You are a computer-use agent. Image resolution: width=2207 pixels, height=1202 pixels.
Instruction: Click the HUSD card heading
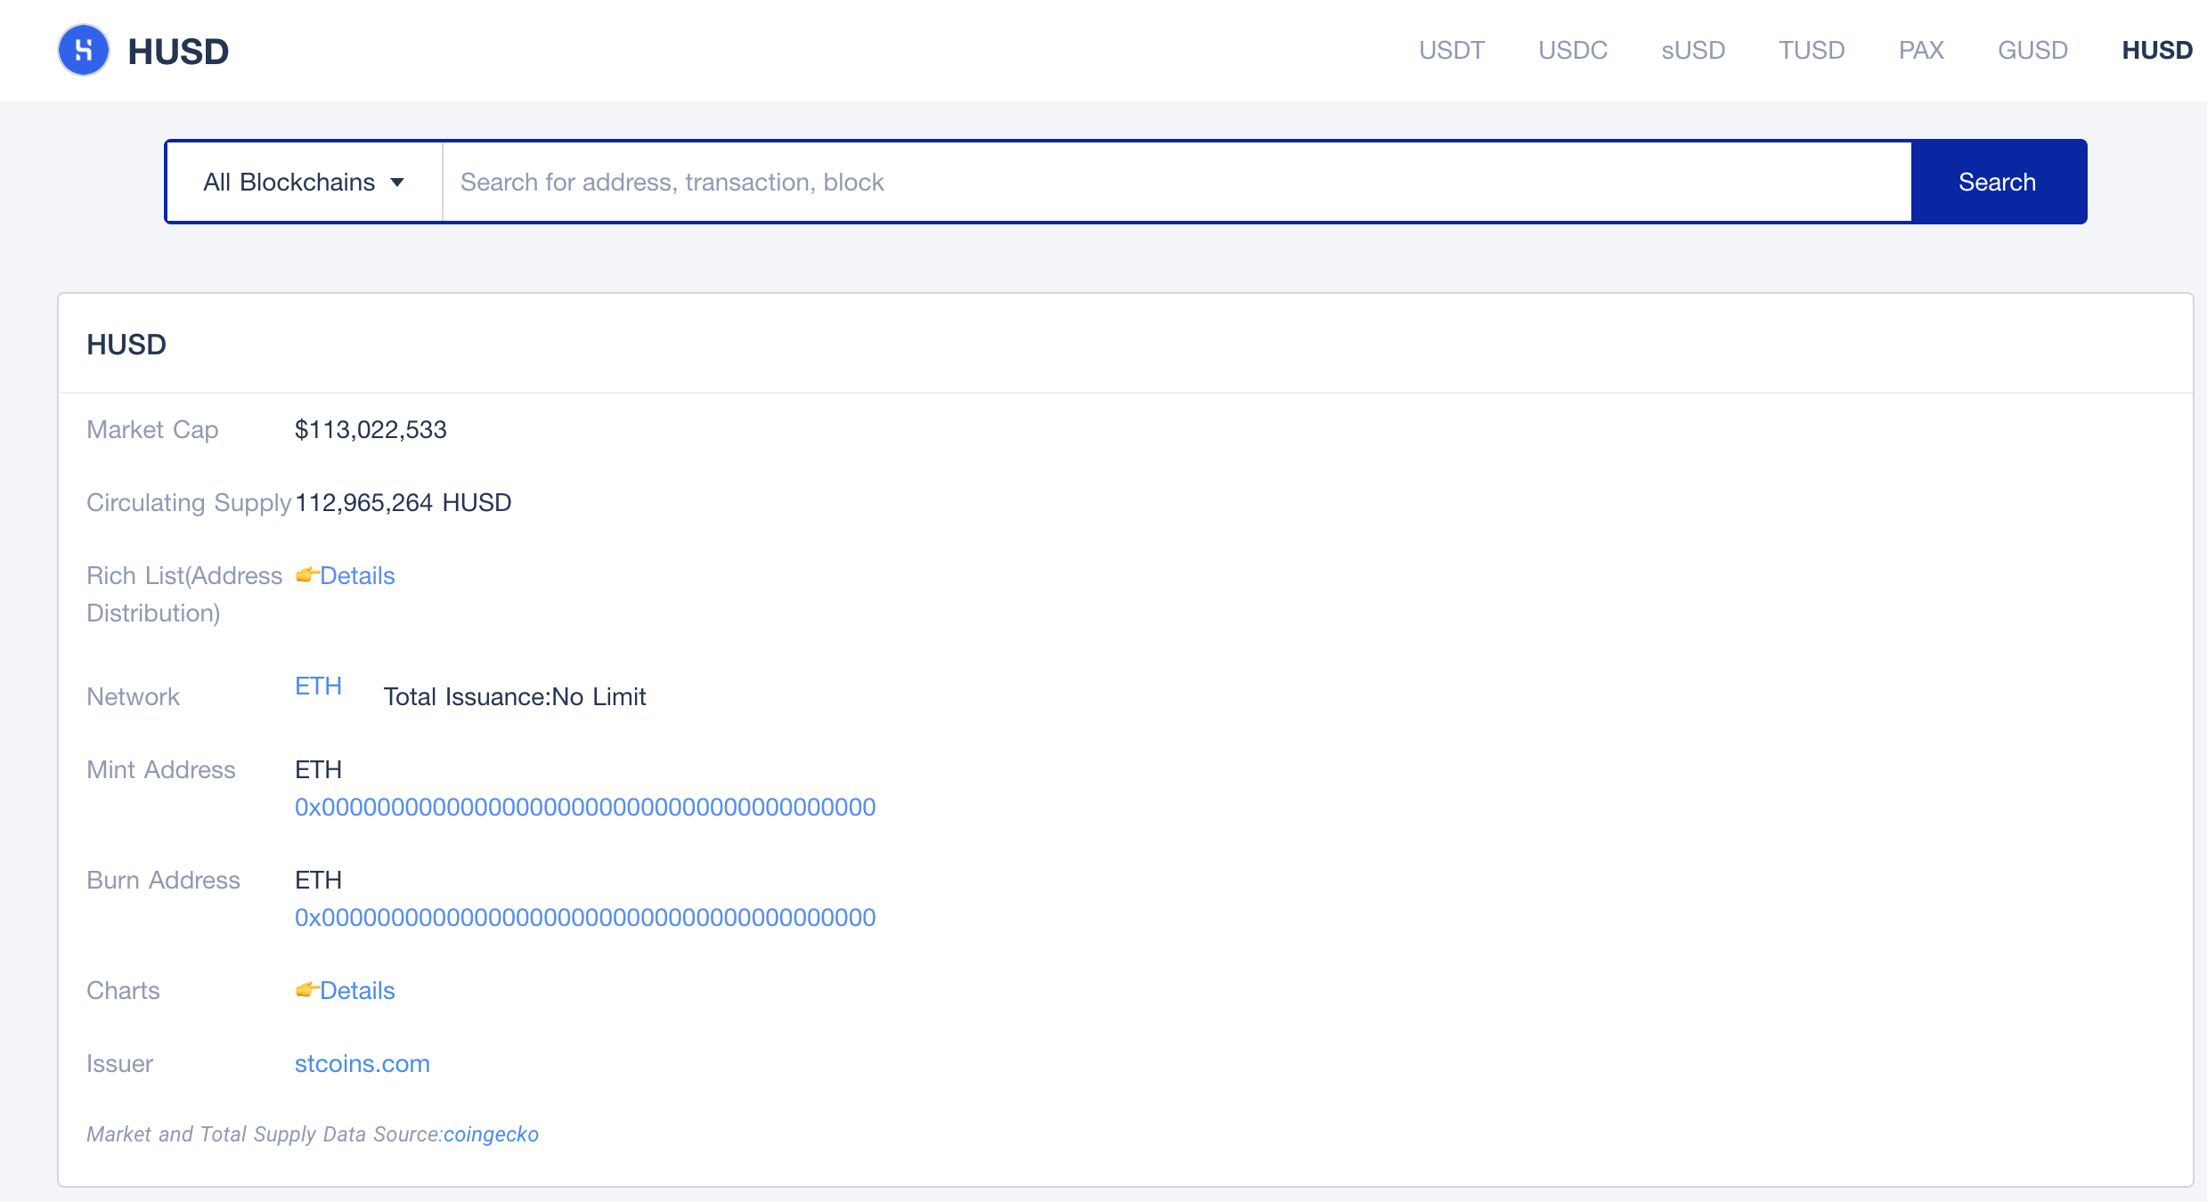pyautogui.click(x=126, y=345)
